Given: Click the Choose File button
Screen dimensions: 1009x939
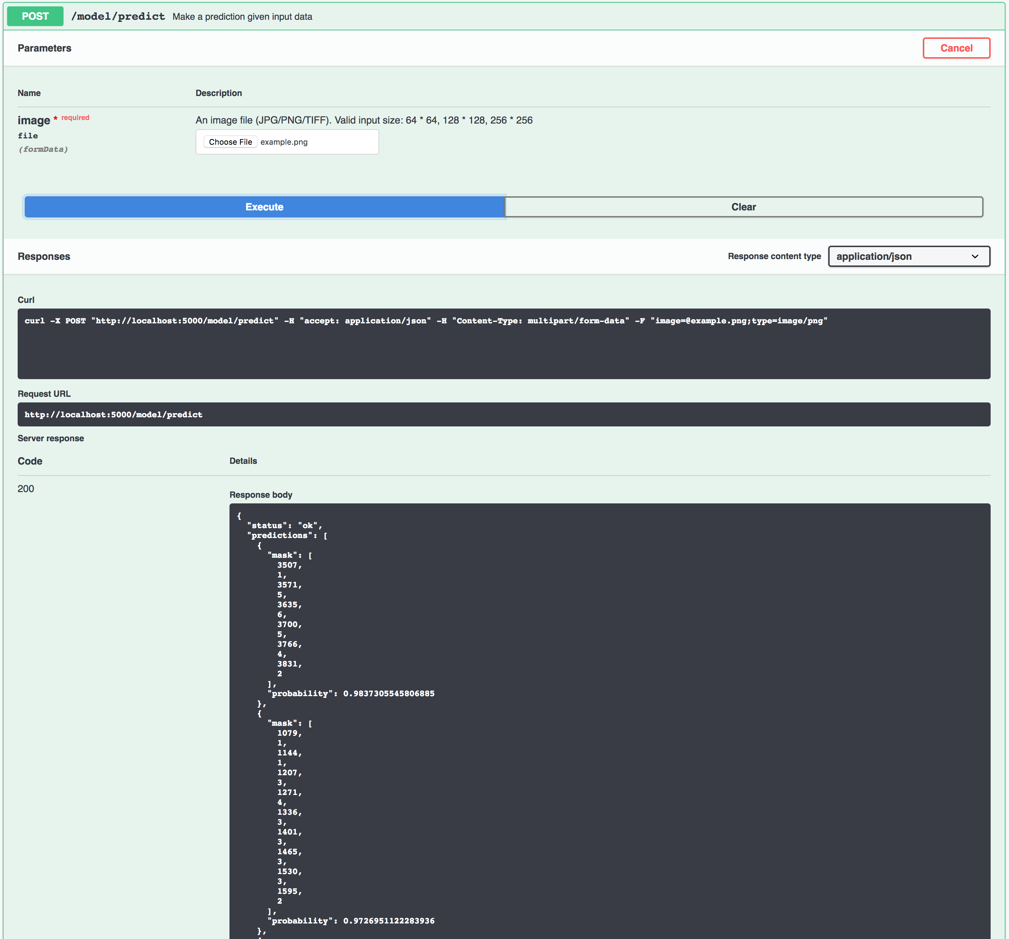Looking at the screenshot, I should pyautogui.click(x=230, y=142).
